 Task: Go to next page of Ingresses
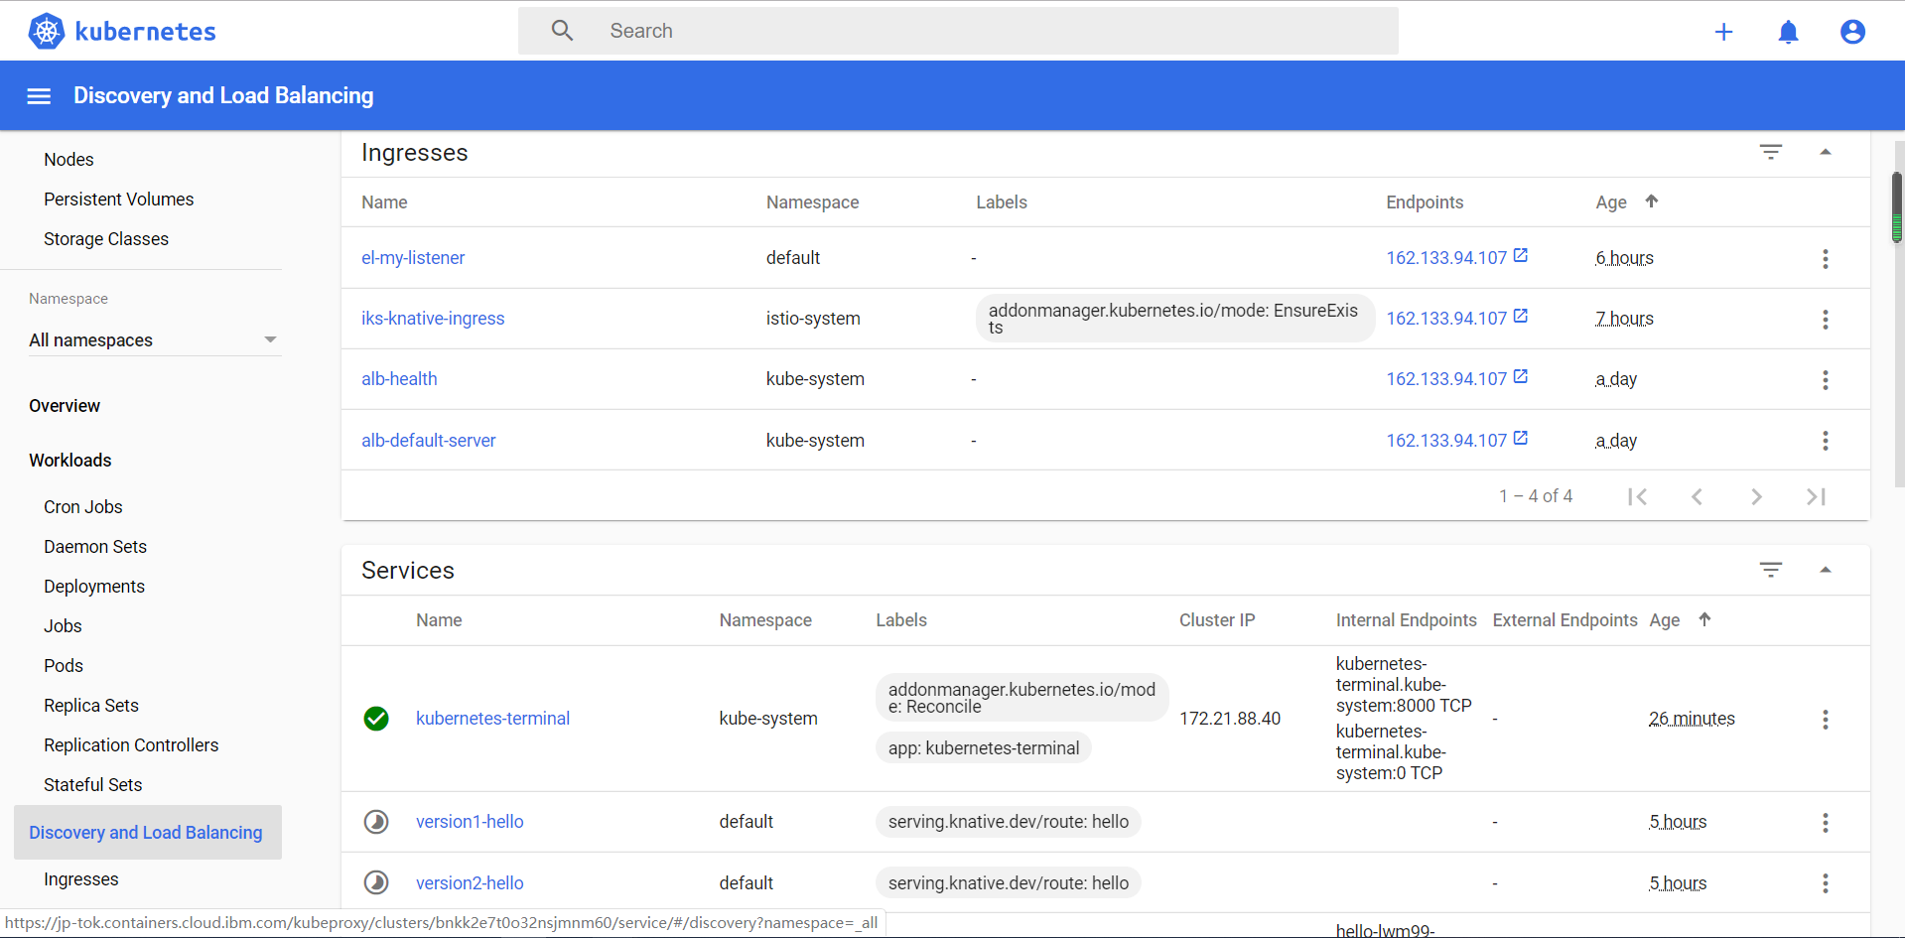click(1756, 496)
